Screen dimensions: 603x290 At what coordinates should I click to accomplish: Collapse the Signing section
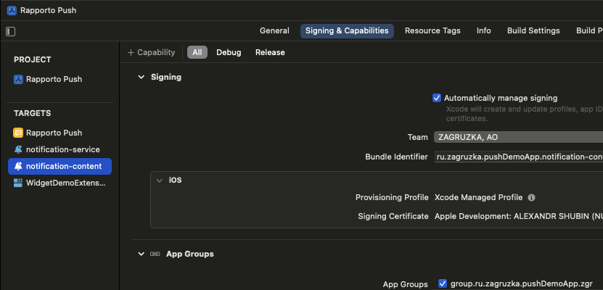point(141,77)
